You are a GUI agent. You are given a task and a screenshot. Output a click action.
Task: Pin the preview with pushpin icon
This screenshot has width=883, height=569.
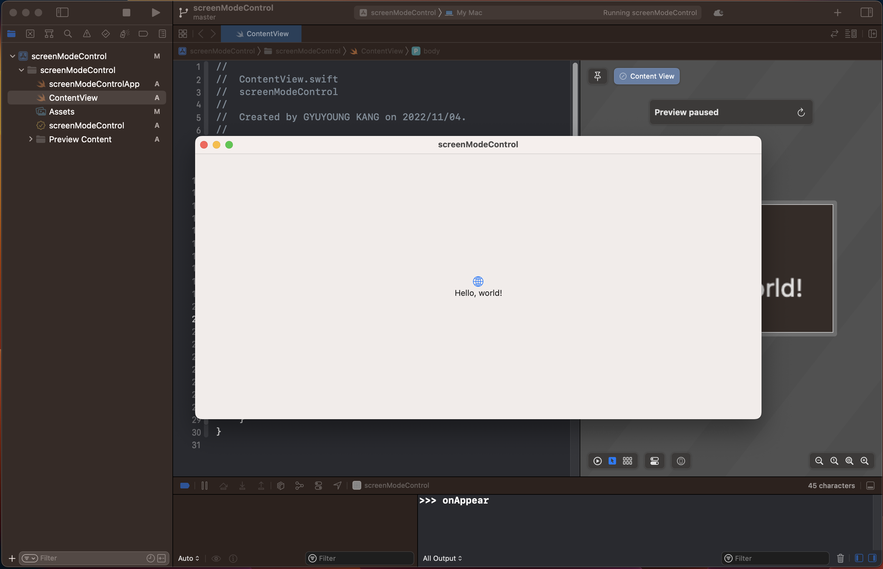(x=597, y=76)
